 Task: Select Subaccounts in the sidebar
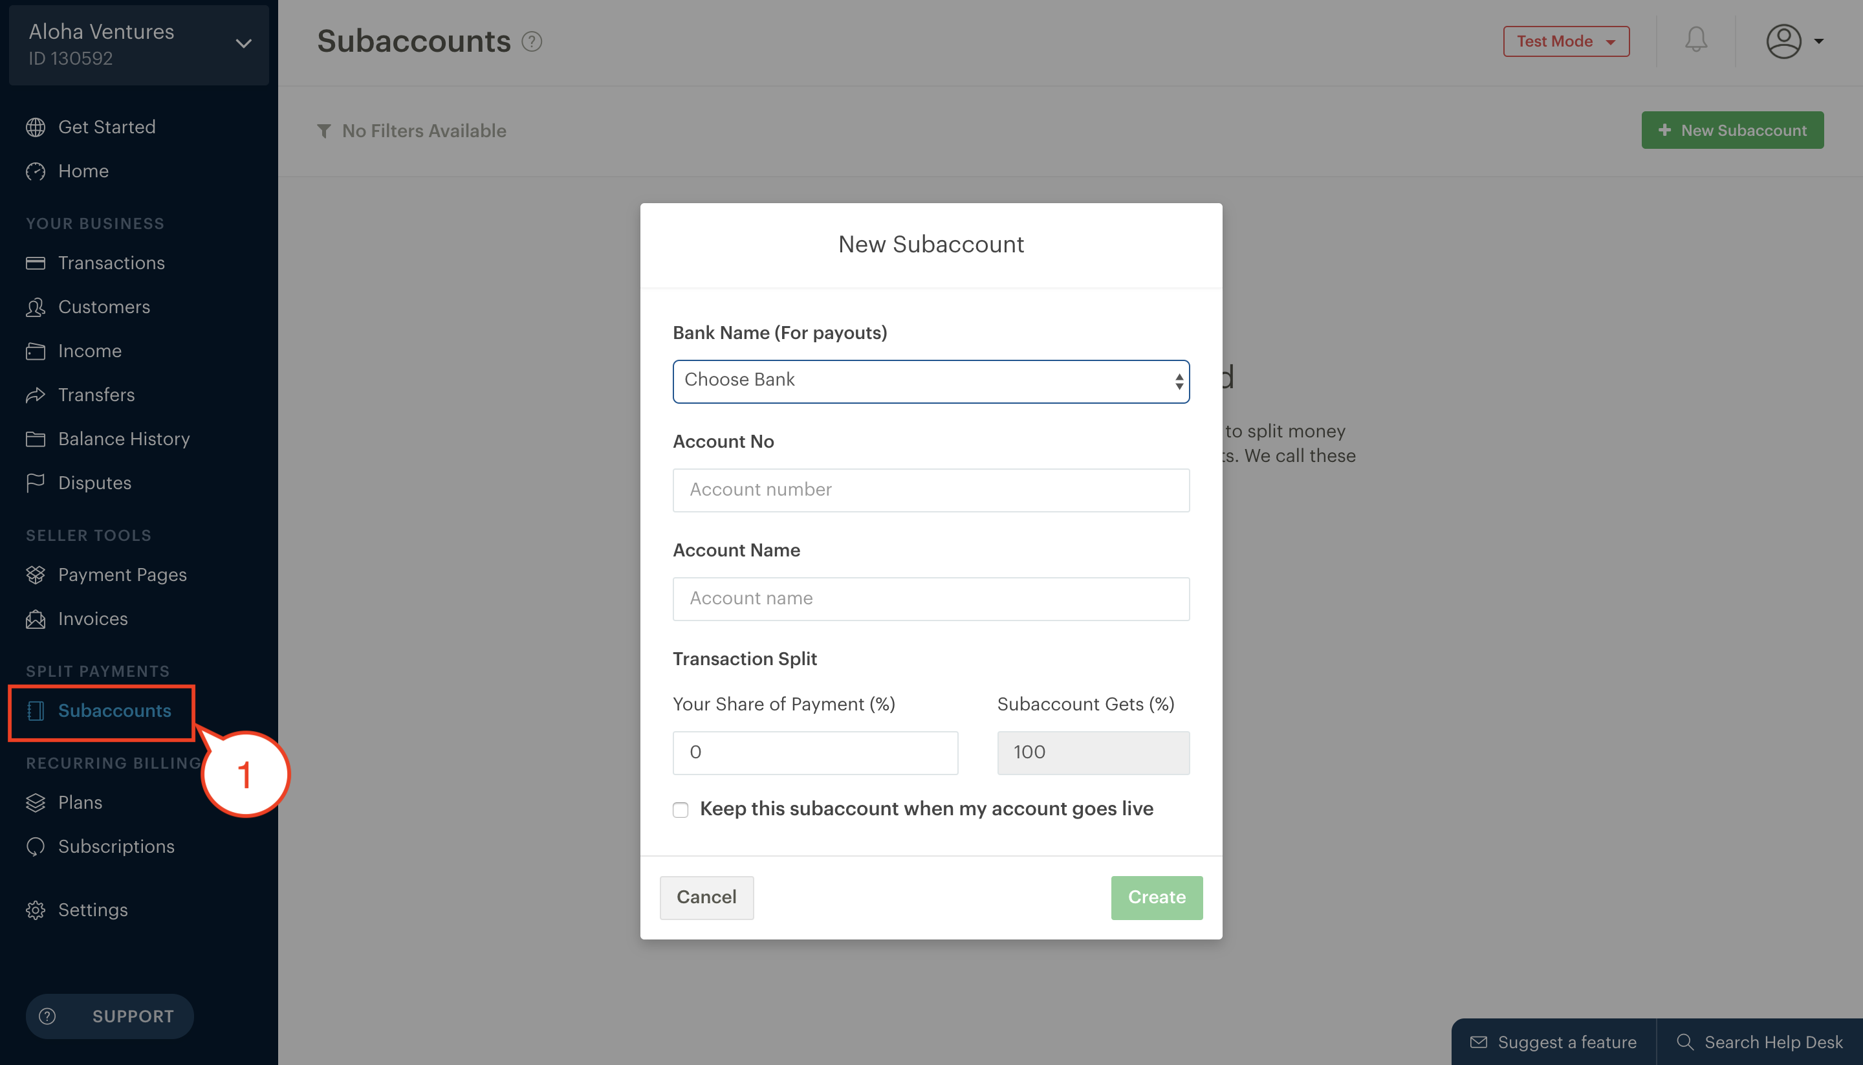pyautogui.click(x=114, y=711)
